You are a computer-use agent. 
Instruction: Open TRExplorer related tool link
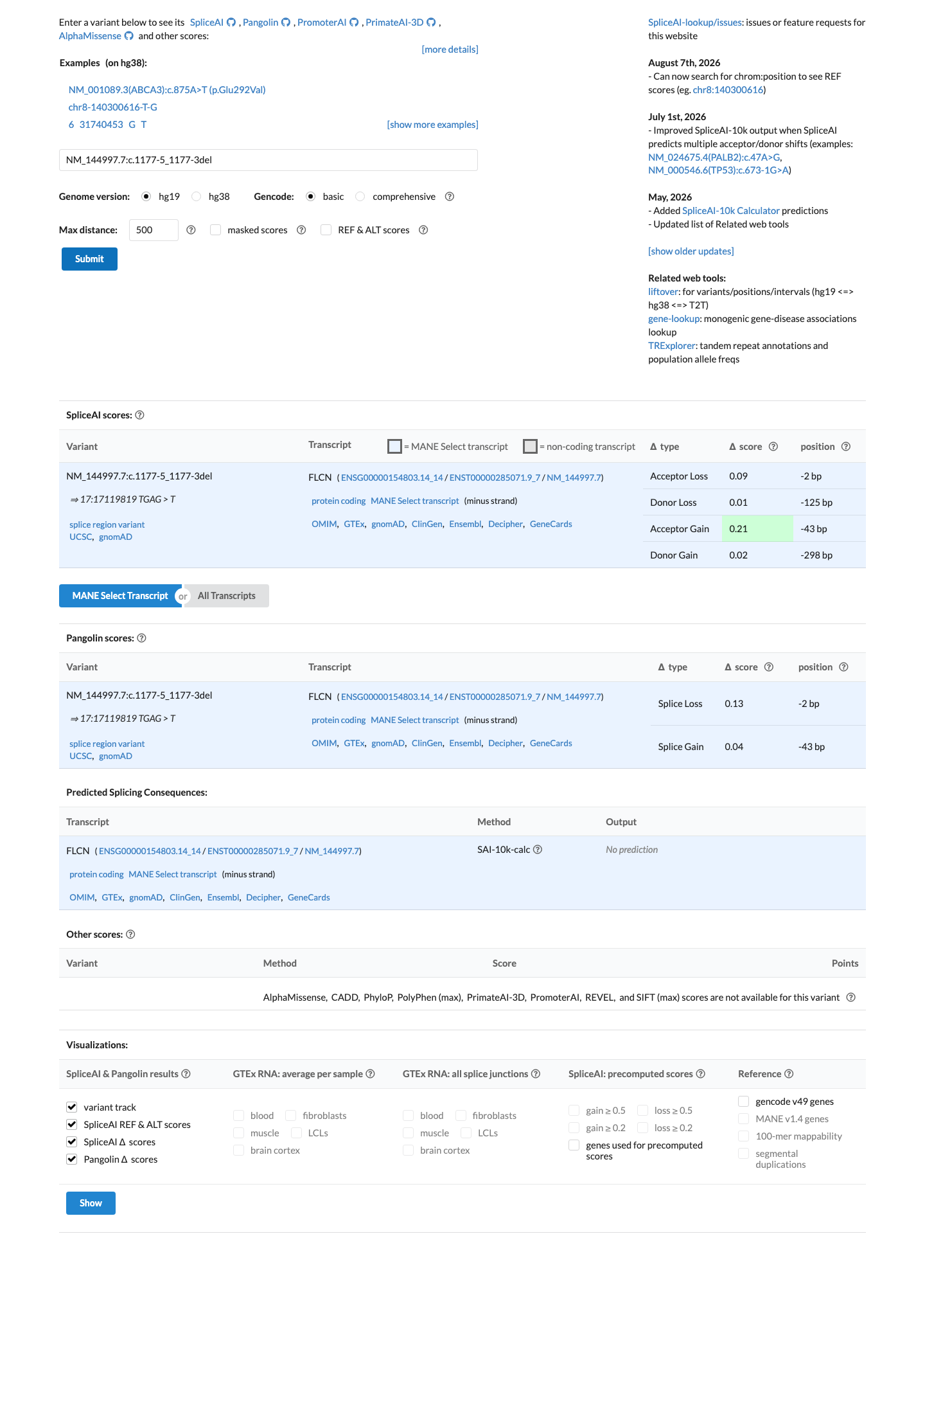point(671,346)
